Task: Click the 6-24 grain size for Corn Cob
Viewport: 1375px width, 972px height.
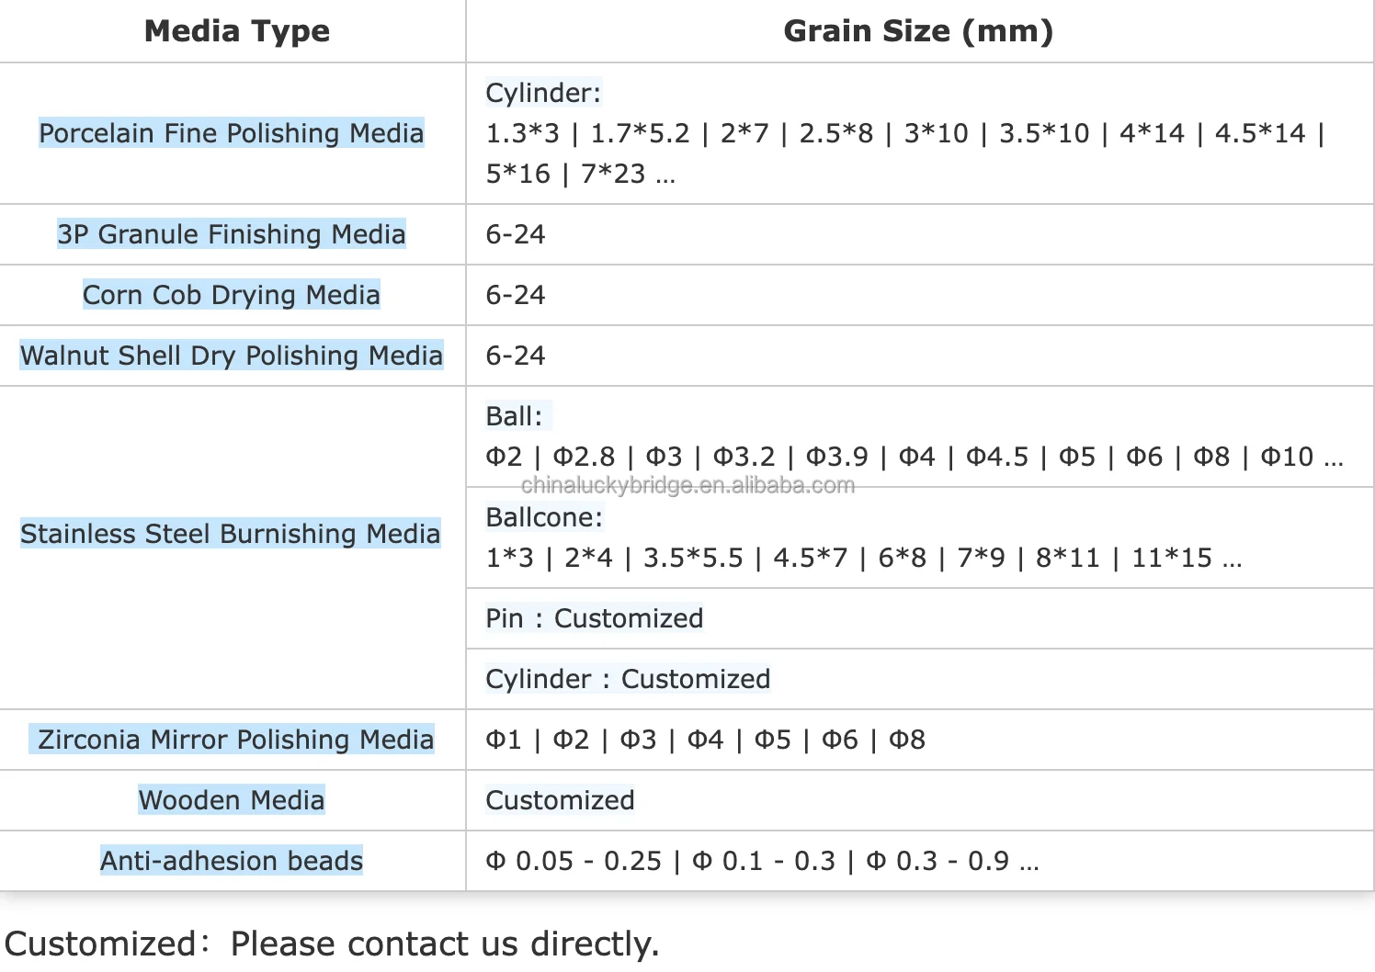Action: (x=515, y=295)
